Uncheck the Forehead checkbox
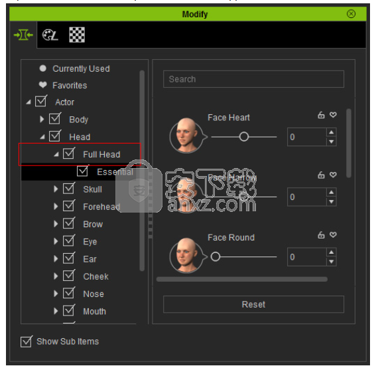 69,205
